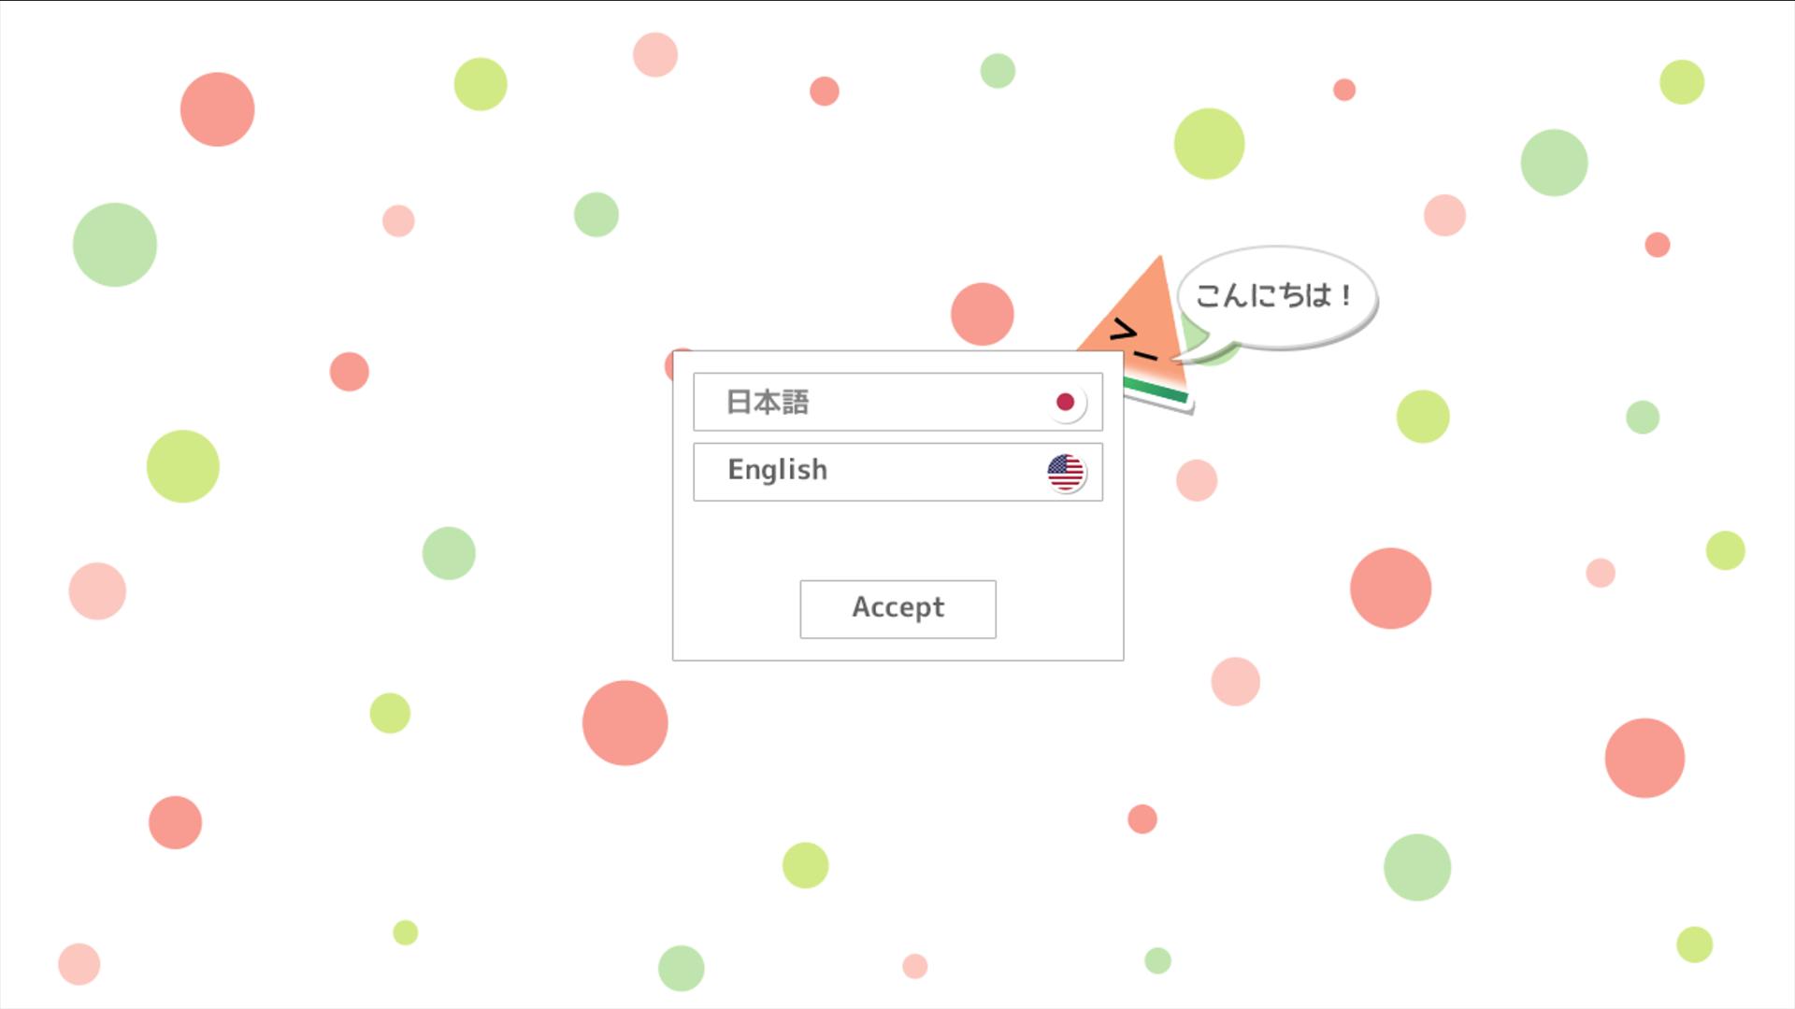1795x1009 pixels.
Task: Select the 日本語 language option
Action: 897,402
